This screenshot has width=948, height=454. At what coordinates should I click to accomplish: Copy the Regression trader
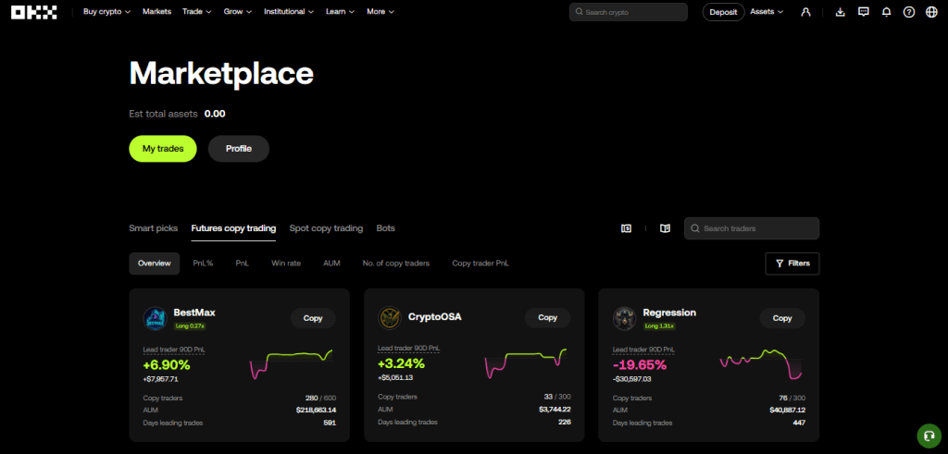(x=781, y=318)
